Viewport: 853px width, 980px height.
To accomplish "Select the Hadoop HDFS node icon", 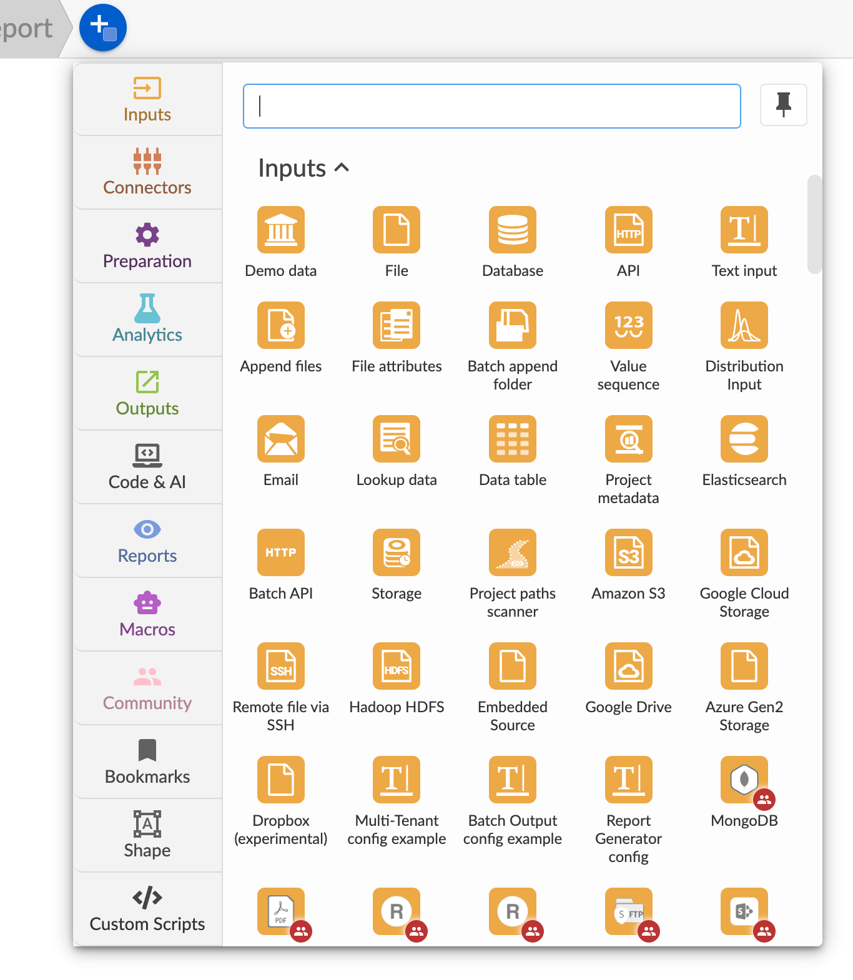I will [x=397, y=666].
